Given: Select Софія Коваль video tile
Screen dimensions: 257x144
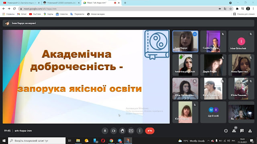Looking at the screenshot, I should [213, 42].
